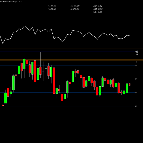This screenshot has height=143, width=143.
Task: Click the tiny red candle at the 18 level
Action: coord(3,105)
